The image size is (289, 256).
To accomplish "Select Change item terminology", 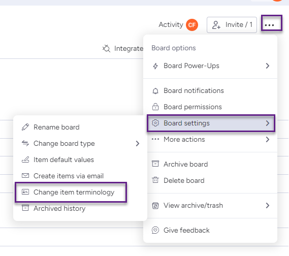I will click(x=71, y=192).
